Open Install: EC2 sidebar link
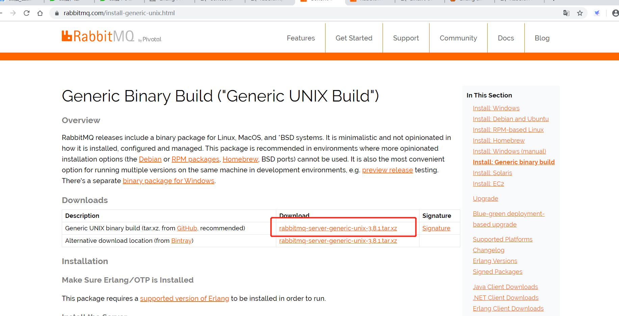This screenshot has height=316, width=619. (488, 184)
